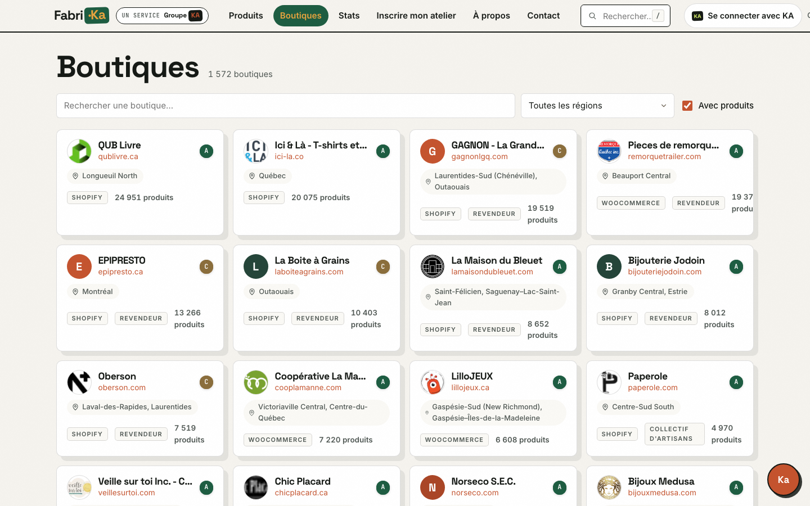
Task: Click the Bijoux Medusa logo
Action: tap(609, 487)
